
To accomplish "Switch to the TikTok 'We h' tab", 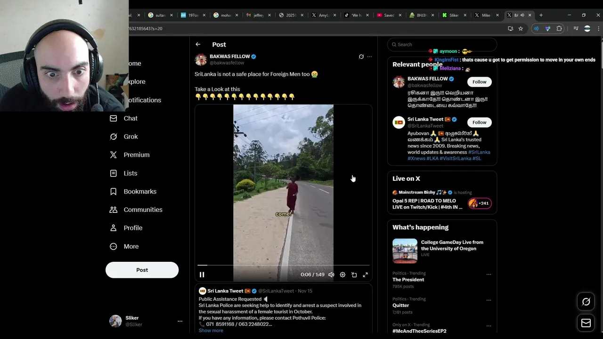I will [x=356, y=15].
